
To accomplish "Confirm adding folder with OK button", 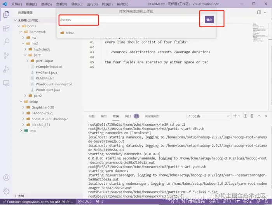I will (209, 19).
